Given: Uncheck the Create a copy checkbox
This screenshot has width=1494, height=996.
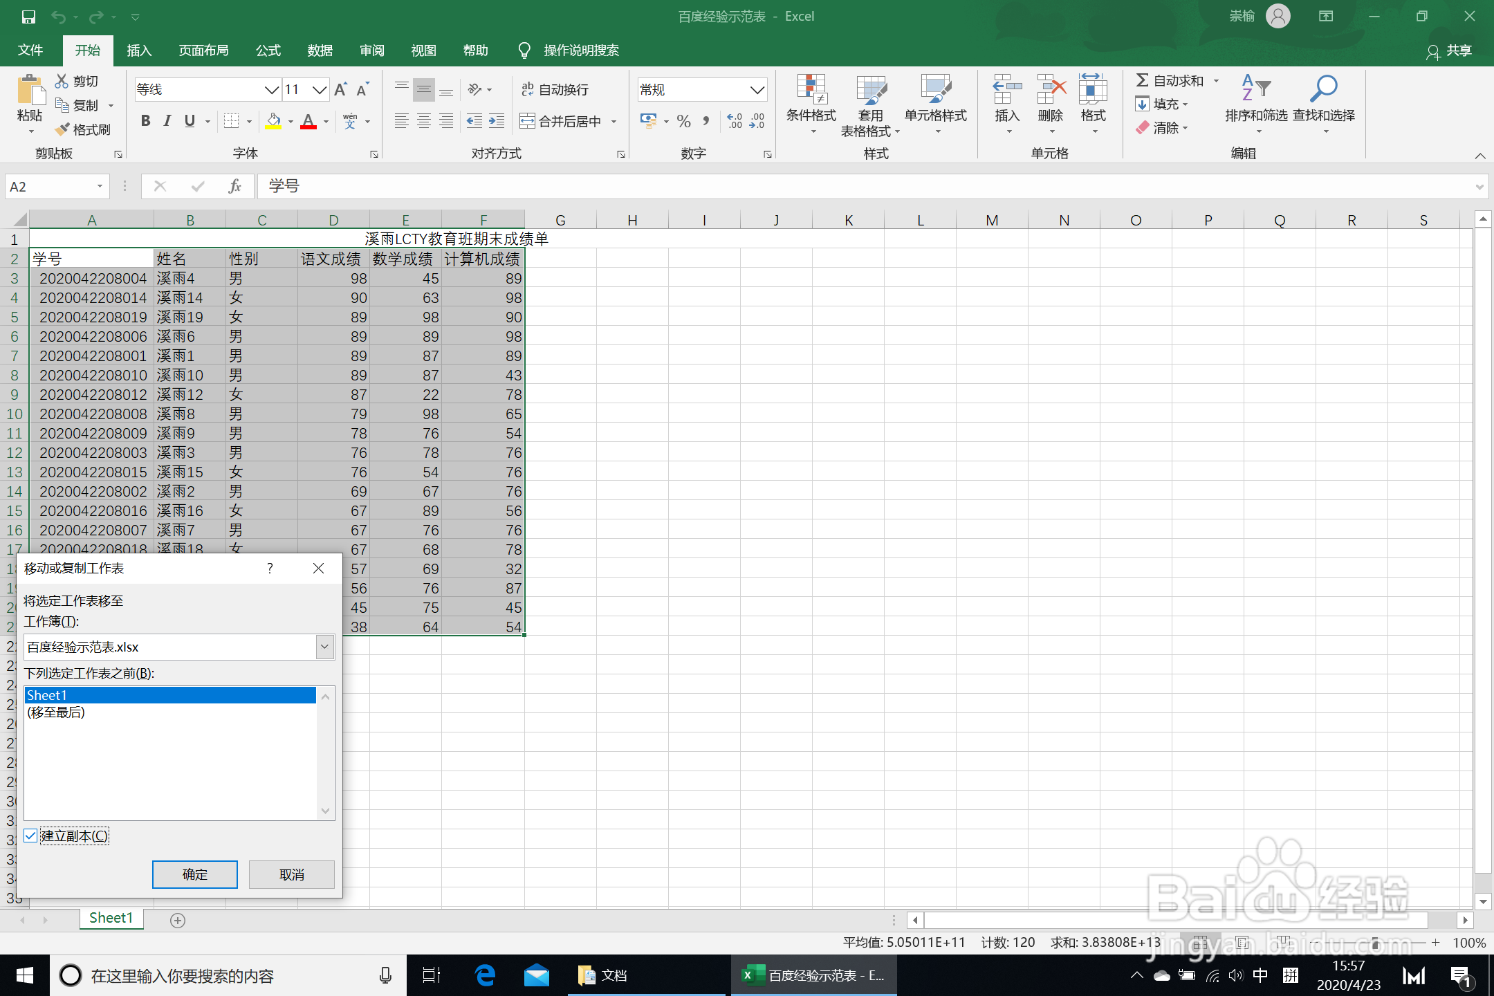Looking at the screenshot, I should pos(30,836).
